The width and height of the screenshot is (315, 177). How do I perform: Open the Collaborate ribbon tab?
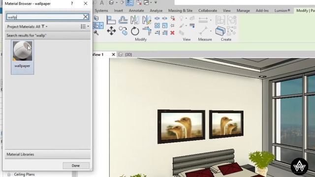[208, 10]
